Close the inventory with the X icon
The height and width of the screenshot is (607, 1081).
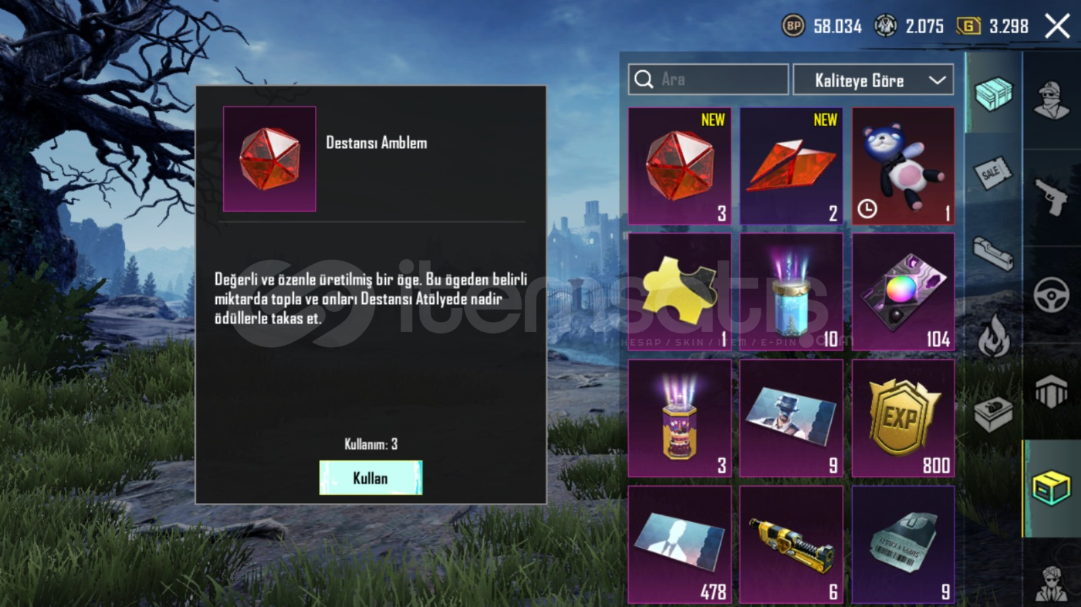point(1057,26)
